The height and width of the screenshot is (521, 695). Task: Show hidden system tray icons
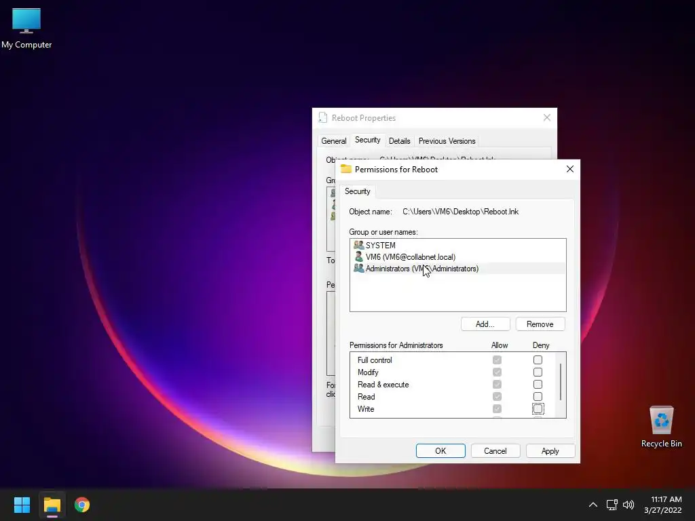[593, 505]
